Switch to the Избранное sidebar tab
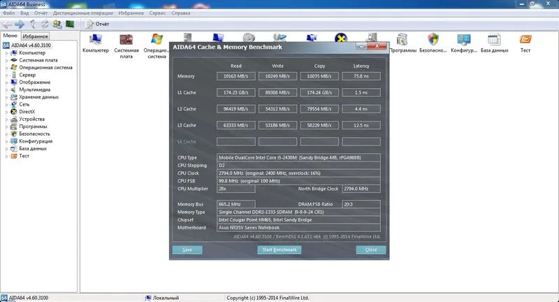This screenshot has height=302, width=559. pos(35,36)
